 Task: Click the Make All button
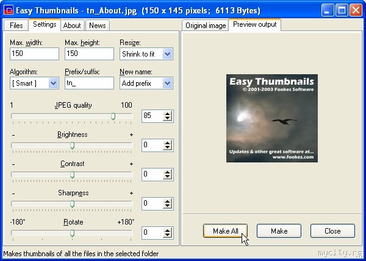click(x=225, y=231)
